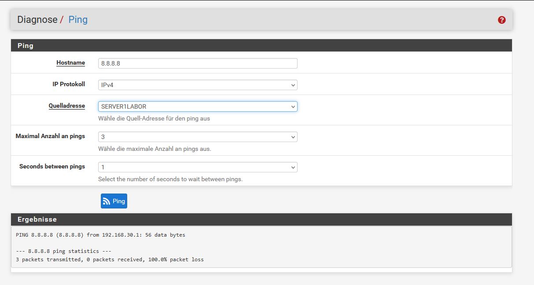Screen dimensions: 534x285
Task: Open the IP Protokoll dropdown showing IPv4
Action: click(x=198, y=85)
